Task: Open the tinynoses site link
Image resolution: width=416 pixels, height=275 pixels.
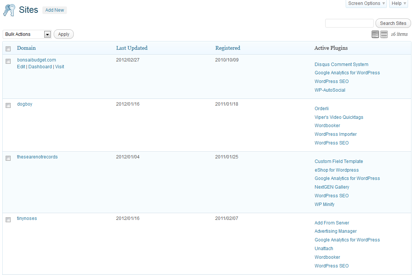Action: pos(27,218)
